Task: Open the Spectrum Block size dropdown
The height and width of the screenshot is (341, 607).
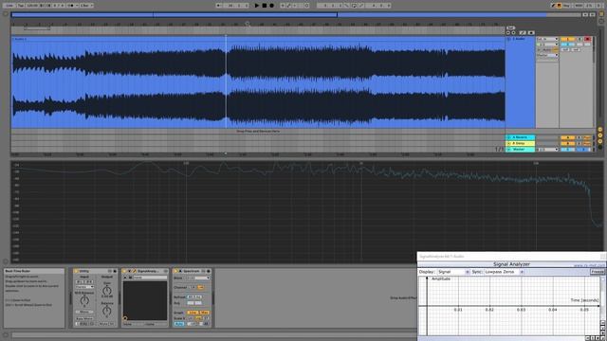Action: 196,278
